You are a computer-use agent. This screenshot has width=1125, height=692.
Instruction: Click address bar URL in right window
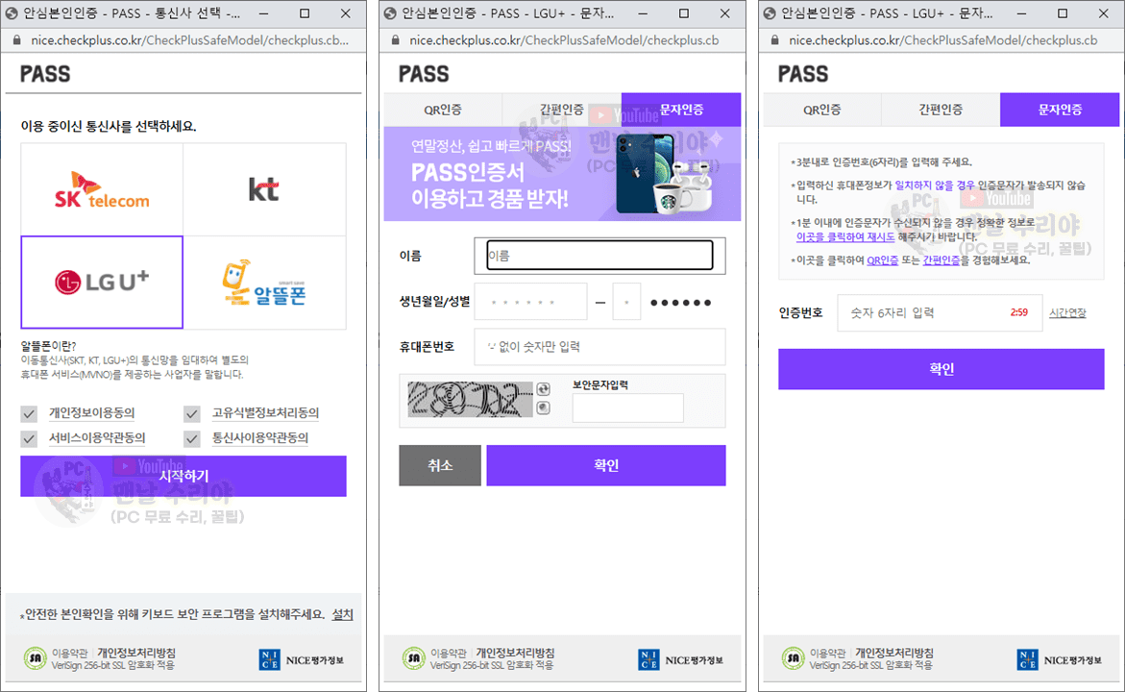[x=942, y=40]
